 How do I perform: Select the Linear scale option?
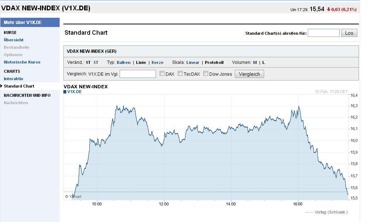193,62
